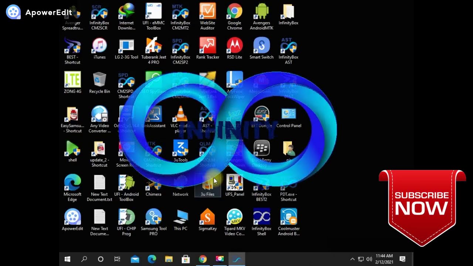Select truncated New Text Docume... file
The width and height of the screenshot is (473, 266).
tap(99, 223)
